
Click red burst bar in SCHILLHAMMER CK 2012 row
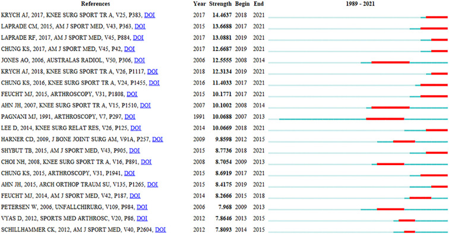pos(409,232)
